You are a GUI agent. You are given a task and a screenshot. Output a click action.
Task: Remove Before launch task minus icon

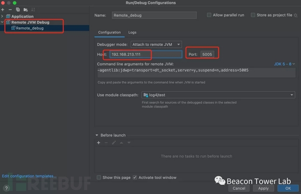(106, 143)
